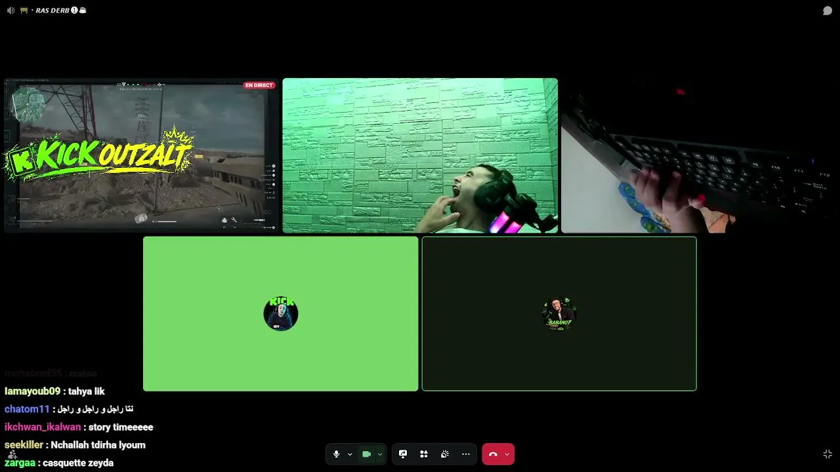Click the BABANO7 avatar in the dark tile
This screenshot has height=472, width=840.
[559, 313]
